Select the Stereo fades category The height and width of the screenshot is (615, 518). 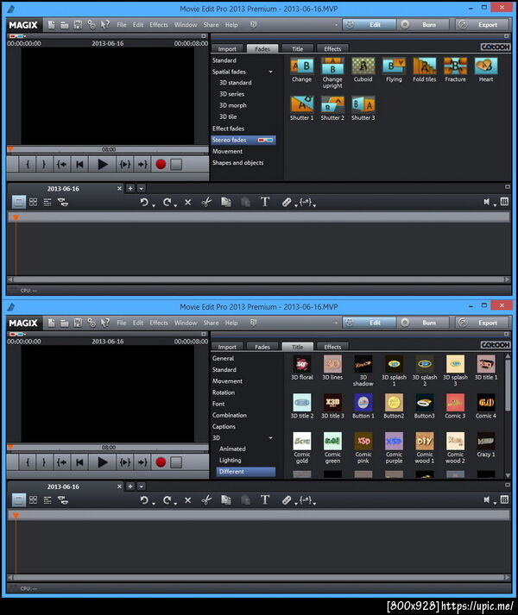[x=243, y=140]
